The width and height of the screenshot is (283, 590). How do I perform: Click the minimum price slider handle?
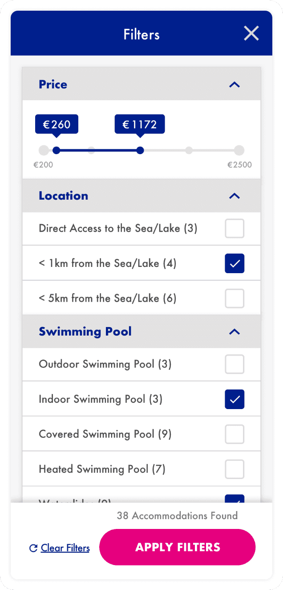tap(56, 150)
